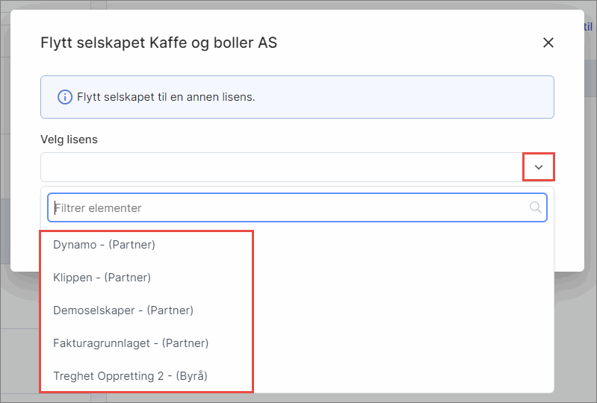The image size is (597, 403).
Task: Click blank dropdown area beside Treghet Oppretting
Action: [x=403, y=375]
